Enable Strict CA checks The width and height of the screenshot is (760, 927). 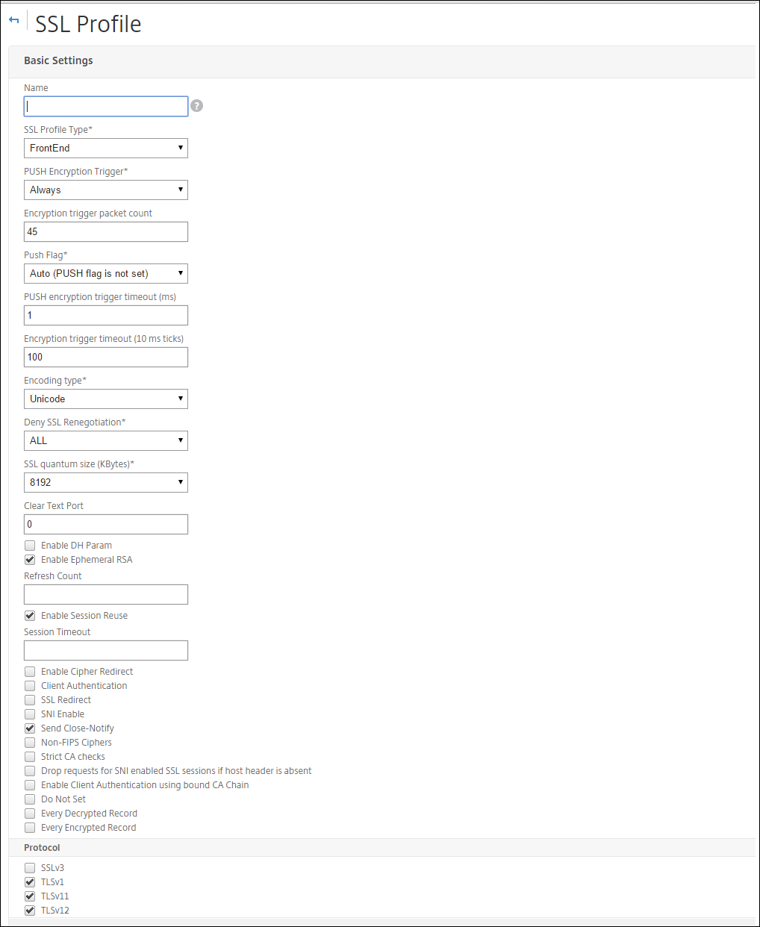pyautogui.click(x=30, y=757)
